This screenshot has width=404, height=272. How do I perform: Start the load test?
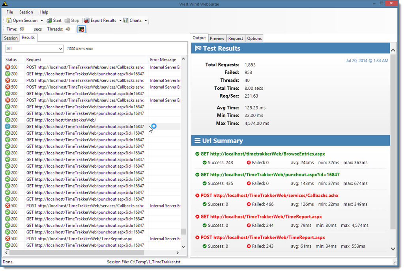coord(54,20)
